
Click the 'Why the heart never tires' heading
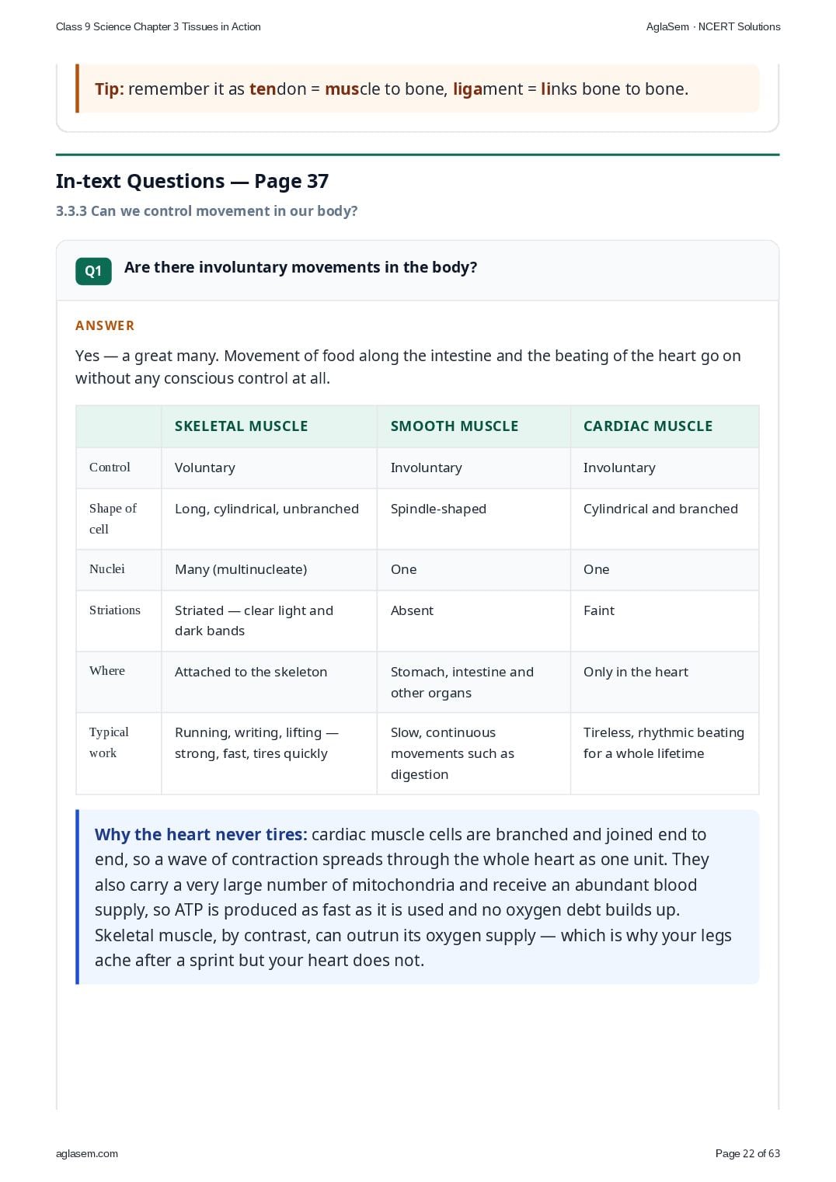pyautogui.click(x=201, y=834)
